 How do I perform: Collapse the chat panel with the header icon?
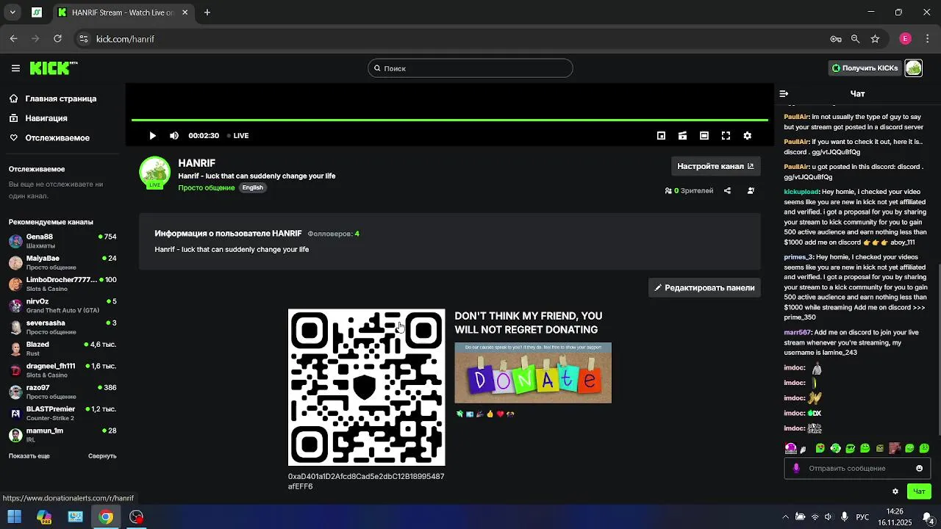[x=784, y=94]
